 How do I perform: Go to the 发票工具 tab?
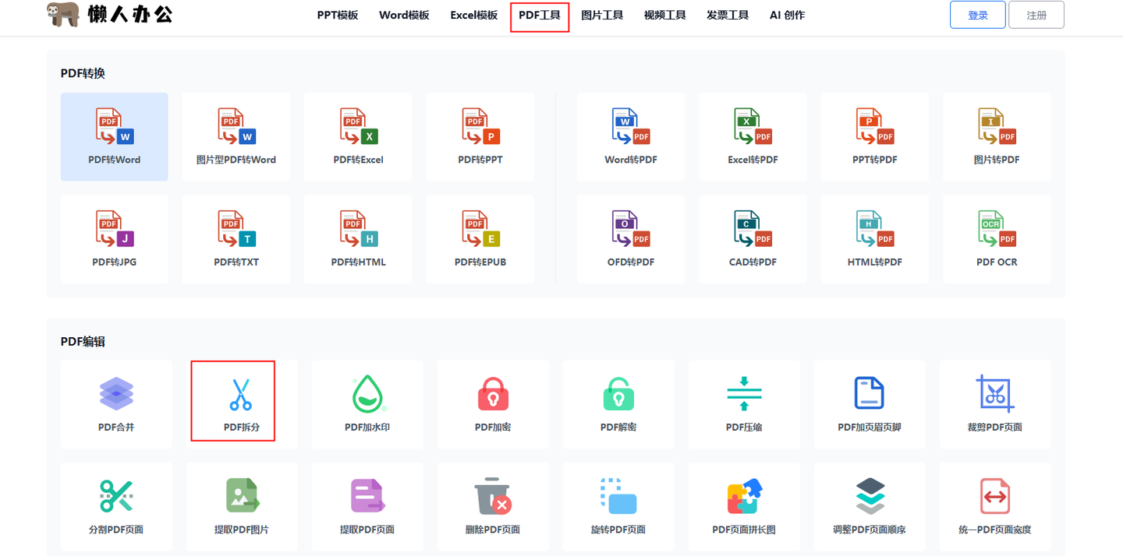[728, 15]
